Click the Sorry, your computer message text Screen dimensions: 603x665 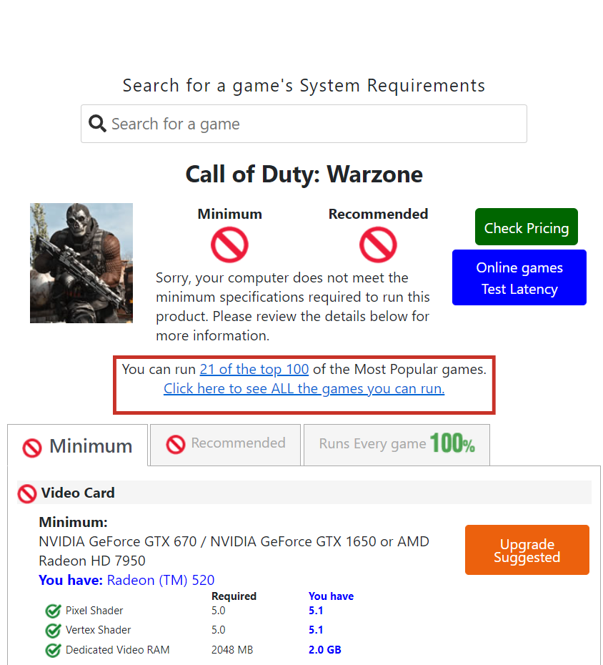click(292, 307)
